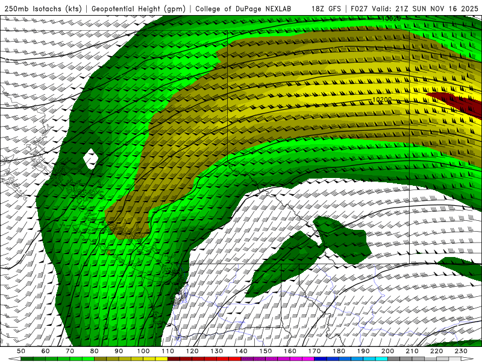Click the '190' value on the color scale
482x362 pixels.
[363, 351]
